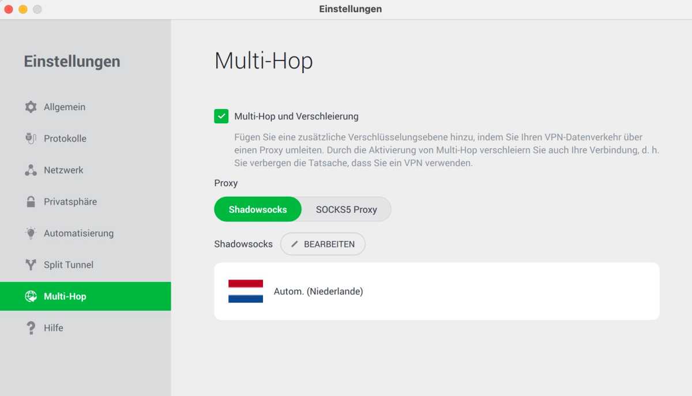The width and height of the screenshot is (692, 396).
Task: Click the Hilfe question mark icon
Action: tap(31, 328)
